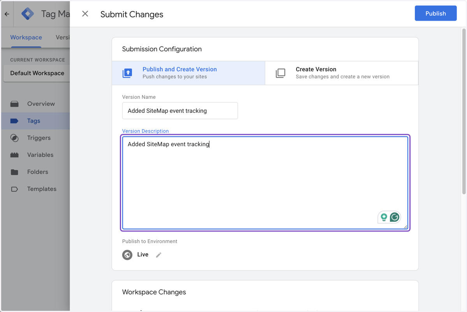
Task: Click the Templates outline tag icon
Action: coord(14,189)
